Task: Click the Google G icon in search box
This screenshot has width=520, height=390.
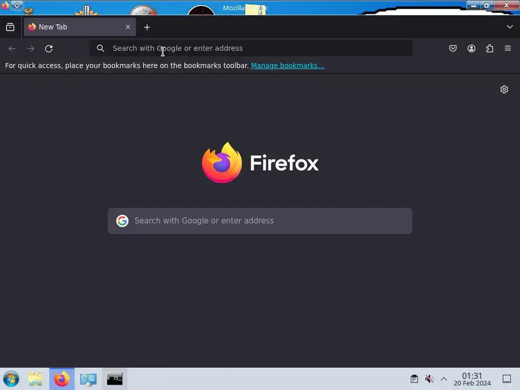Action: [122, 221]
